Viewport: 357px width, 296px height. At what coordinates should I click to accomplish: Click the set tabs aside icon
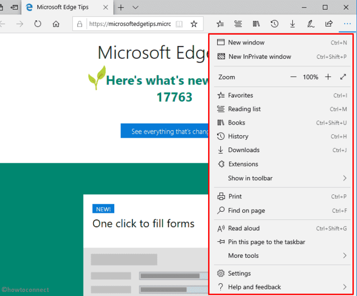(x=14, y=7)
